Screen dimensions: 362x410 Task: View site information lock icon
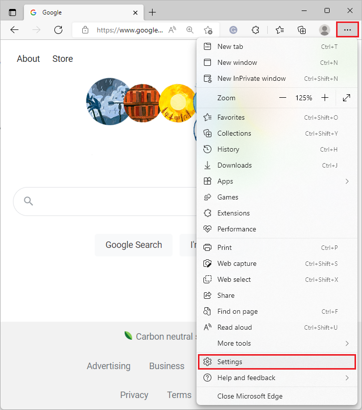pyautogui.click(x=85, y=30)
